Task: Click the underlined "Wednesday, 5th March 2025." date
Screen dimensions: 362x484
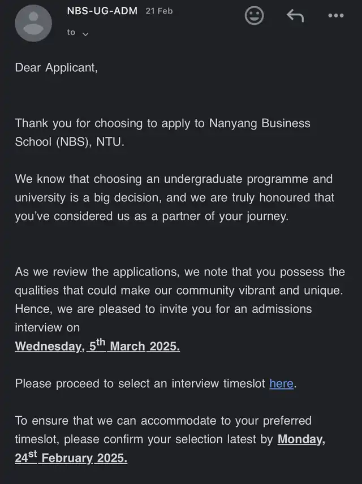Action: pyautogui.click(x=97, y=347)
